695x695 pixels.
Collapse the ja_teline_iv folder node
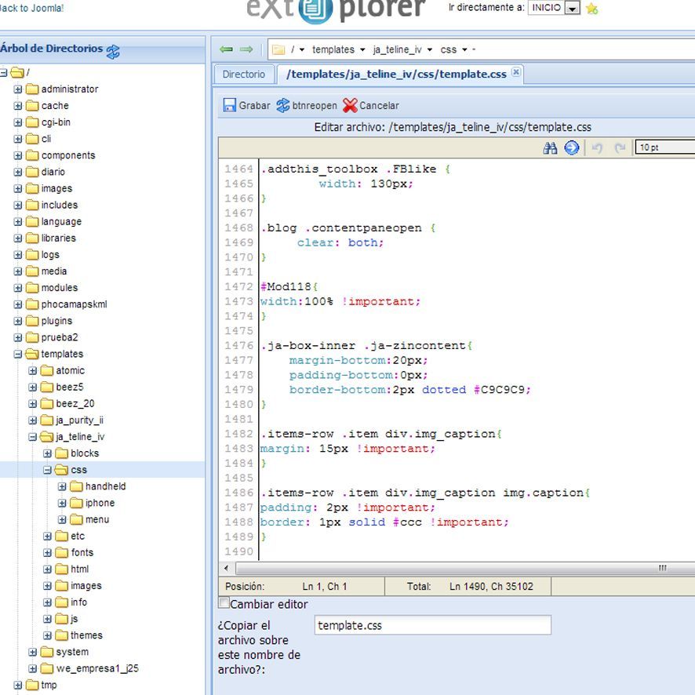[x=32, y=437]
